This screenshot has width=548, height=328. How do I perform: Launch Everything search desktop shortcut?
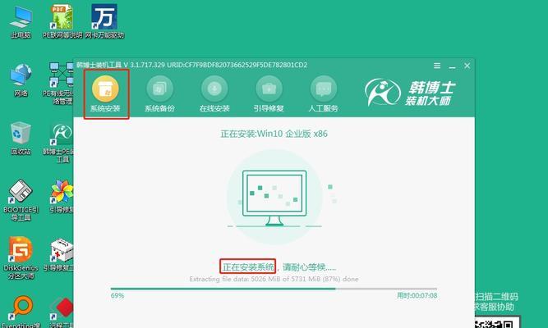(x=21, y=312)
